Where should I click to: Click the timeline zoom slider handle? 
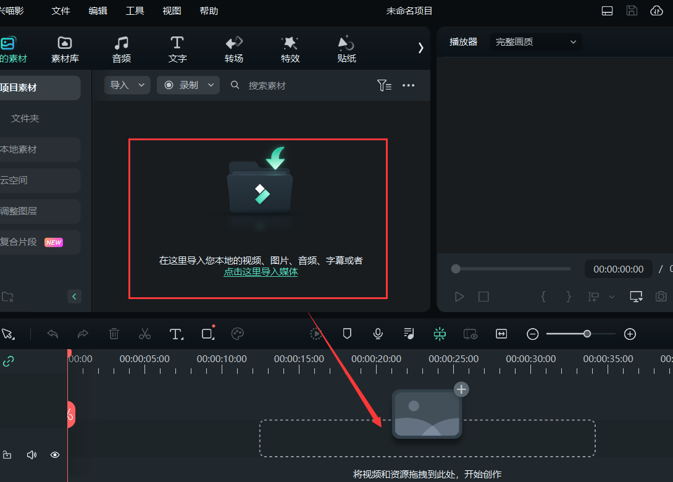coord(587,334)
